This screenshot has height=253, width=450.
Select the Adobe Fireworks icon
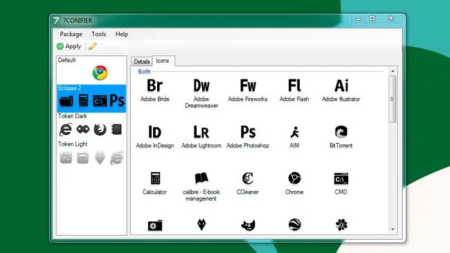(248, 86)
